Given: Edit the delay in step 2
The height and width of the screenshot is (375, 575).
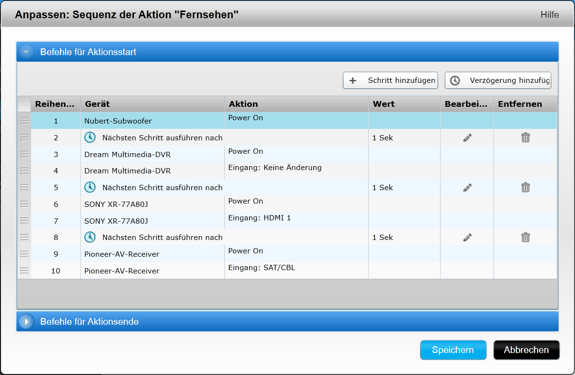Looking at the screenshot, I should [x=467, y=138].
